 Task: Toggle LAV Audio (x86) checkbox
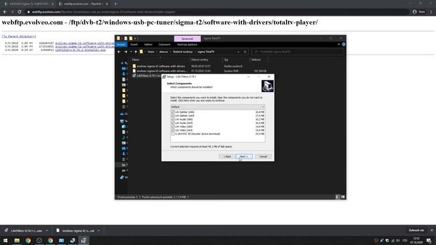click(x=172, y=119)
